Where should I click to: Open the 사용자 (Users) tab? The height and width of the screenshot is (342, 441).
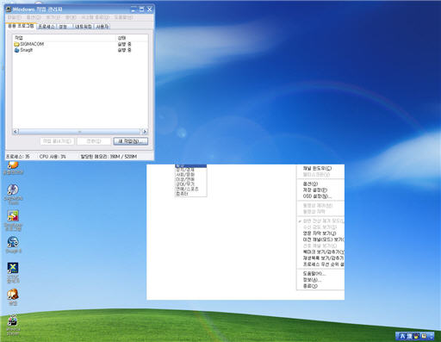102,27
